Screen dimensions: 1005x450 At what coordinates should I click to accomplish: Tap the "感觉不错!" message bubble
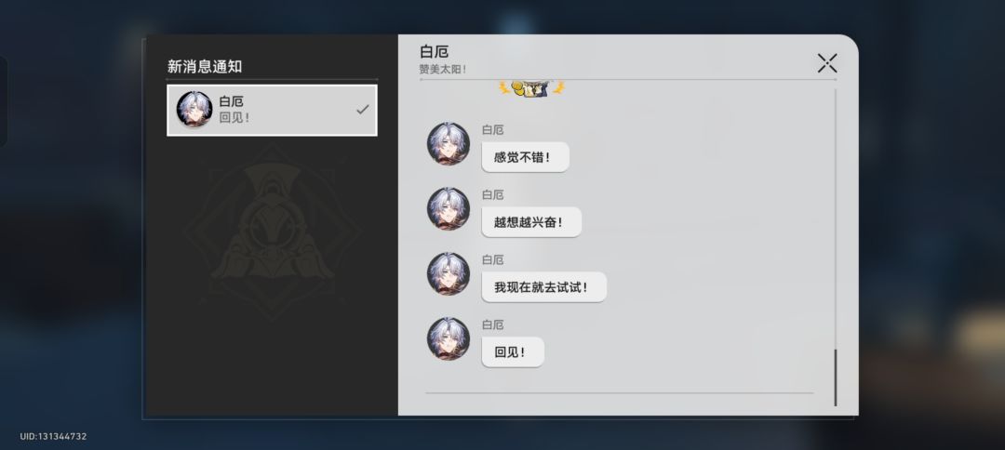pos(525,157)
